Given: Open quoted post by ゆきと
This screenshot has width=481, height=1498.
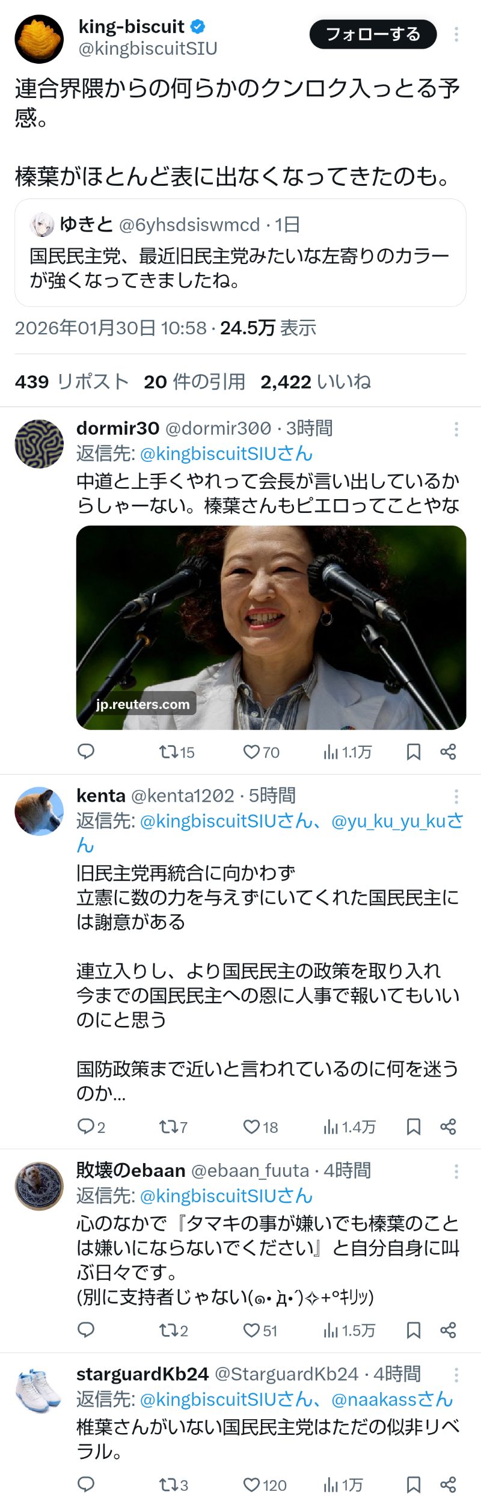Looking at the screenshot, I should (x=240, y=253).
